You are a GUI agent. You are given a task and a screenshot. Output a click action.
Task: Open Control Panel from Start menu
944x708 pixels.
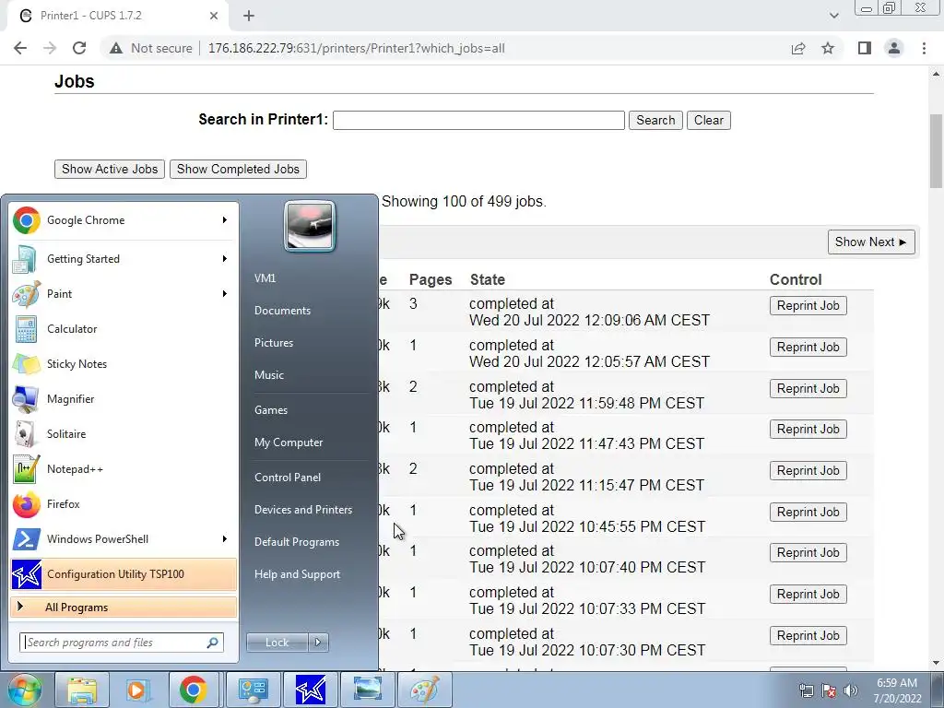point(288,478)
